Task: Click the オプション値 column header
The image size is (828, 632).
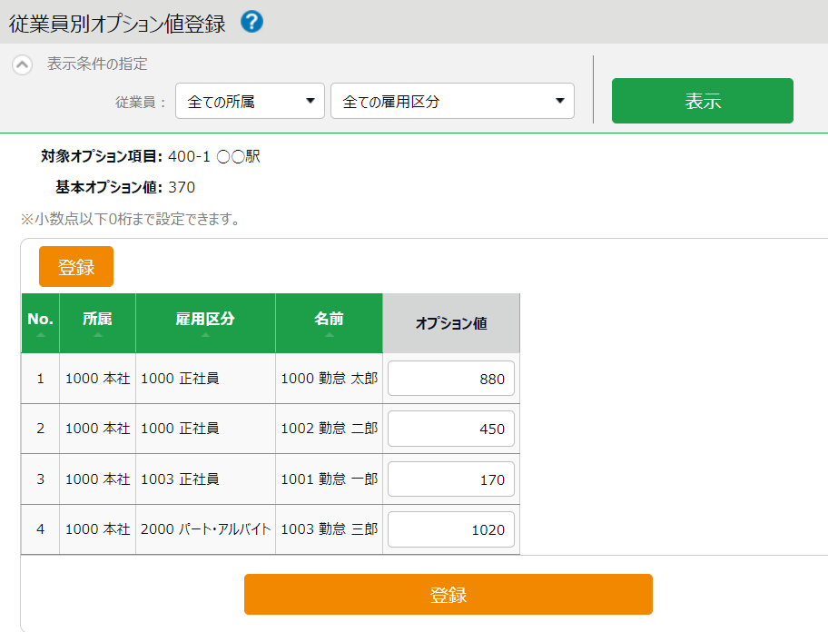Action: 451,323
